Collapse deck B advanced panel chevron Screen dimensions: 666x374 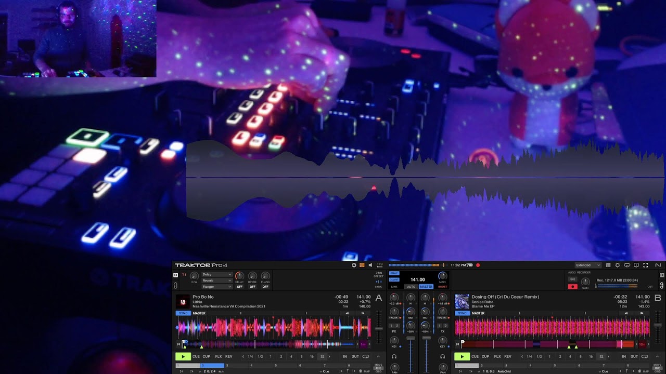point(657,356)
